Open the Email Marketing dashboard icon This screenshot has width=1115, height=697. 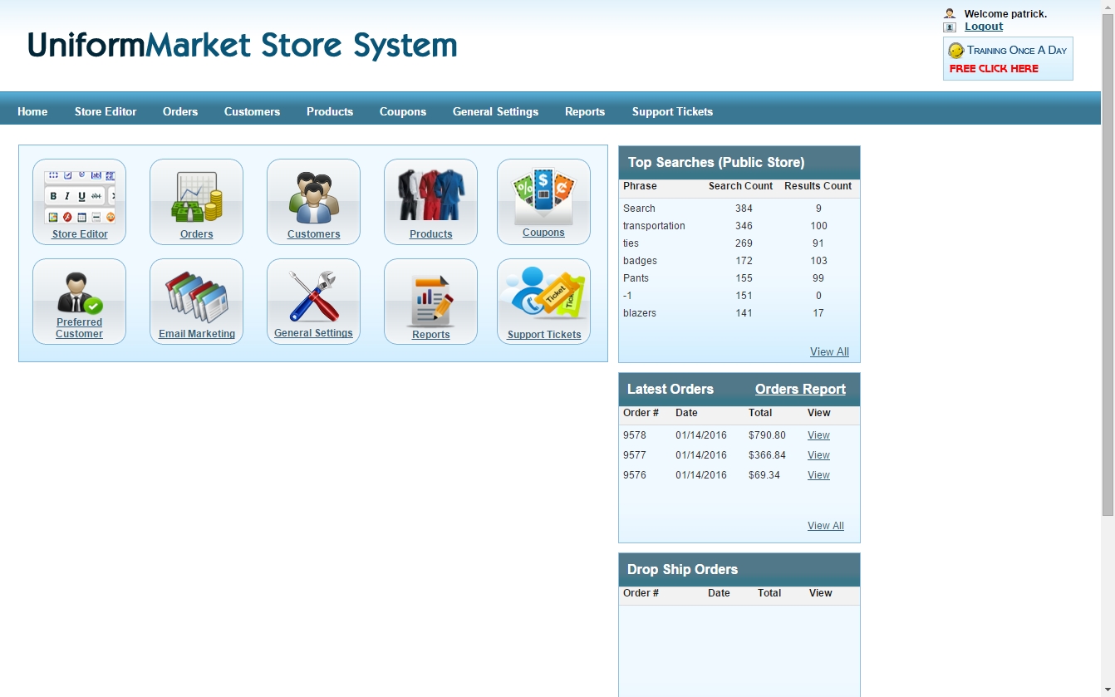(x=196, y=302)
